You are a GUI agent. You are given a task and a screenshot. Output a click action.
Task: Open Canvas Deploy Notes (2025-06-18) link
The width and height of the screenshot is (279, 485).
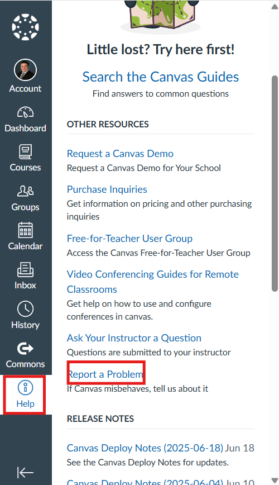[145, 448]
